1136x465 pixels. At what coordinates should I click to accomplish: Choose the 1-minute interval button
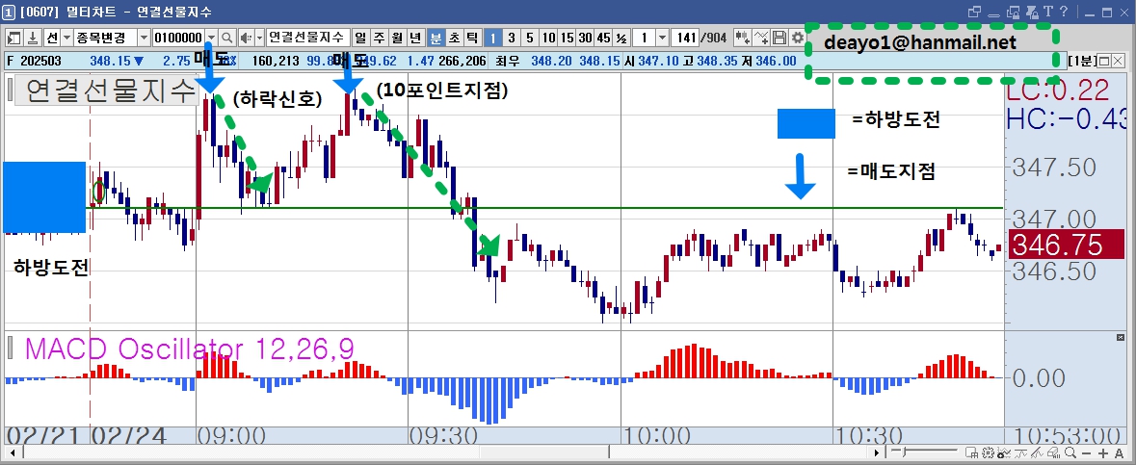coord(492,38)
